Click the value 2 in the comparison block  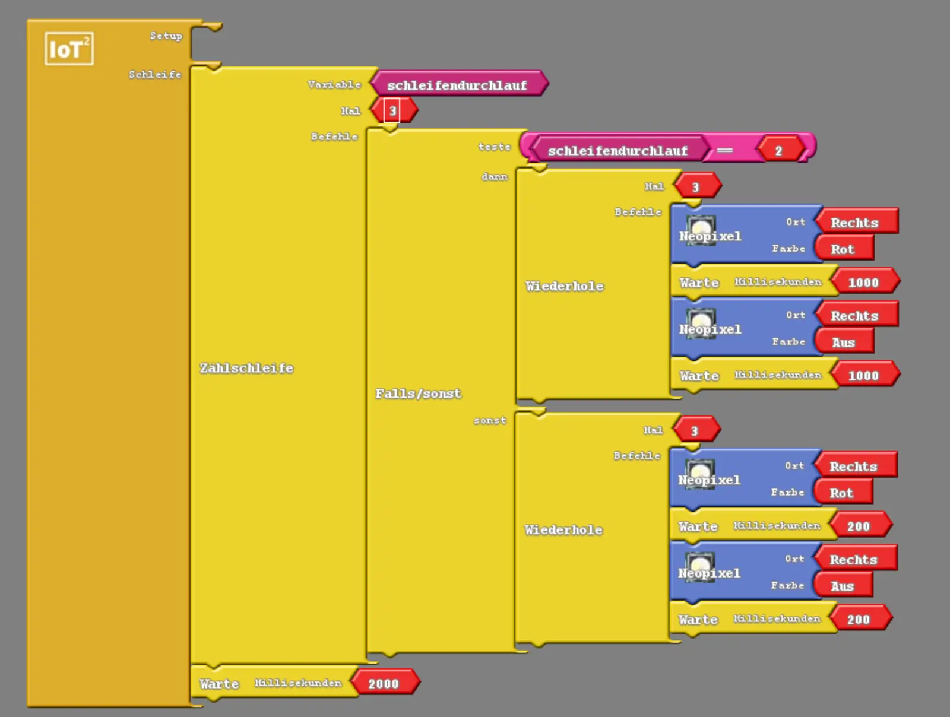point(778,151)
